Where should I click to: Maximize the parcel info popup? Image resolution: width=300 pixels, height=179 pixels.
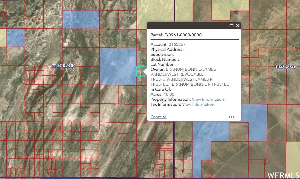[231, 26]
